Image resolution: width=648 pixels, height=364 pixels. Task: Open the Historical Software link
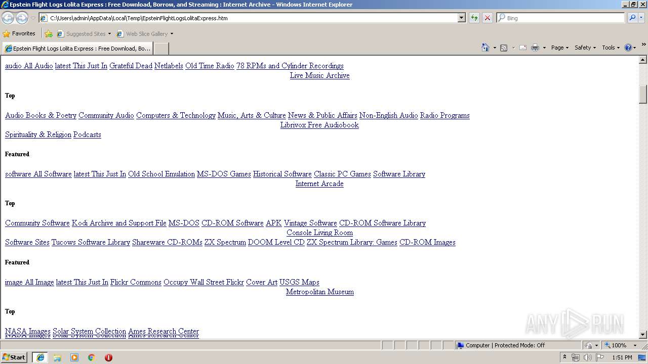[282, 174]
